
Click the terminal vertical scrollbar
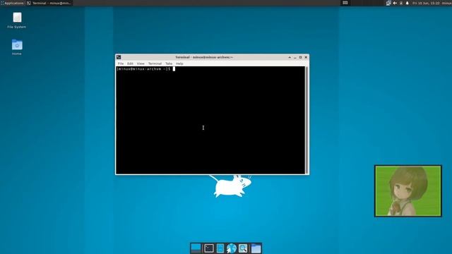click(x=307, y=120)
